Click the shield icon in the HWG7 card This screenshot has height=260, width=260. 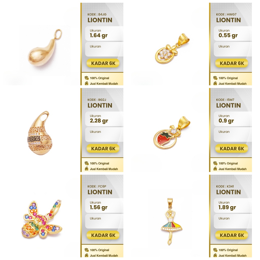pyautogui.click(x=215, y=78)
